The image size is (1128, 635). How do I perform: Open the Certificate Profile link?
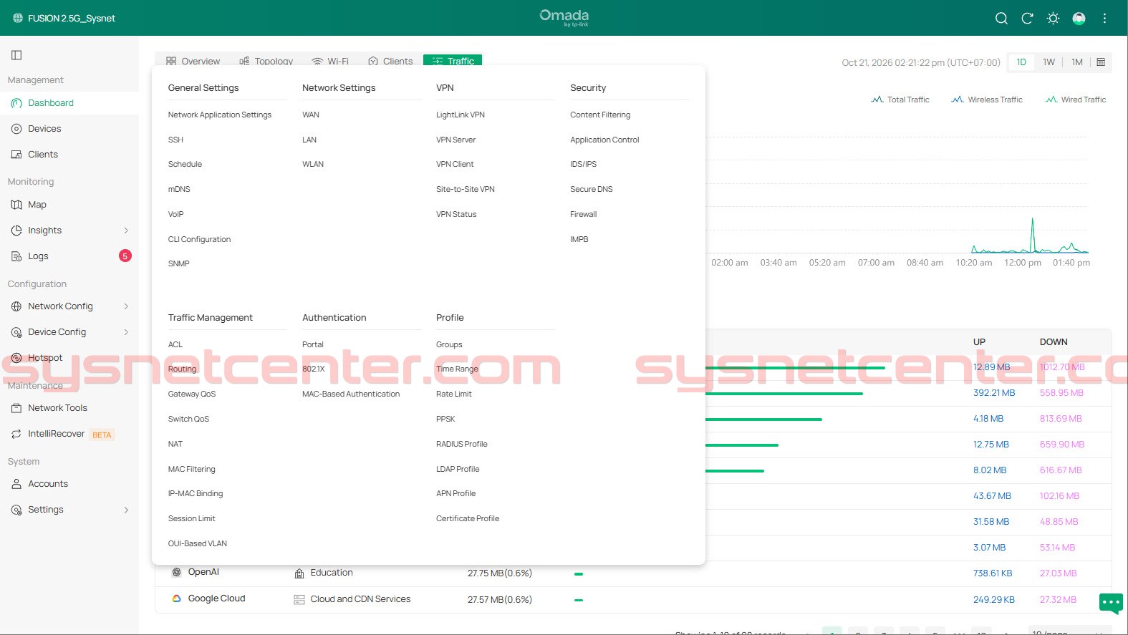(468, 518)
